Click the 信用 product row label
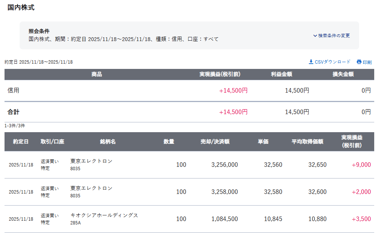 click(x=14, y=90)
